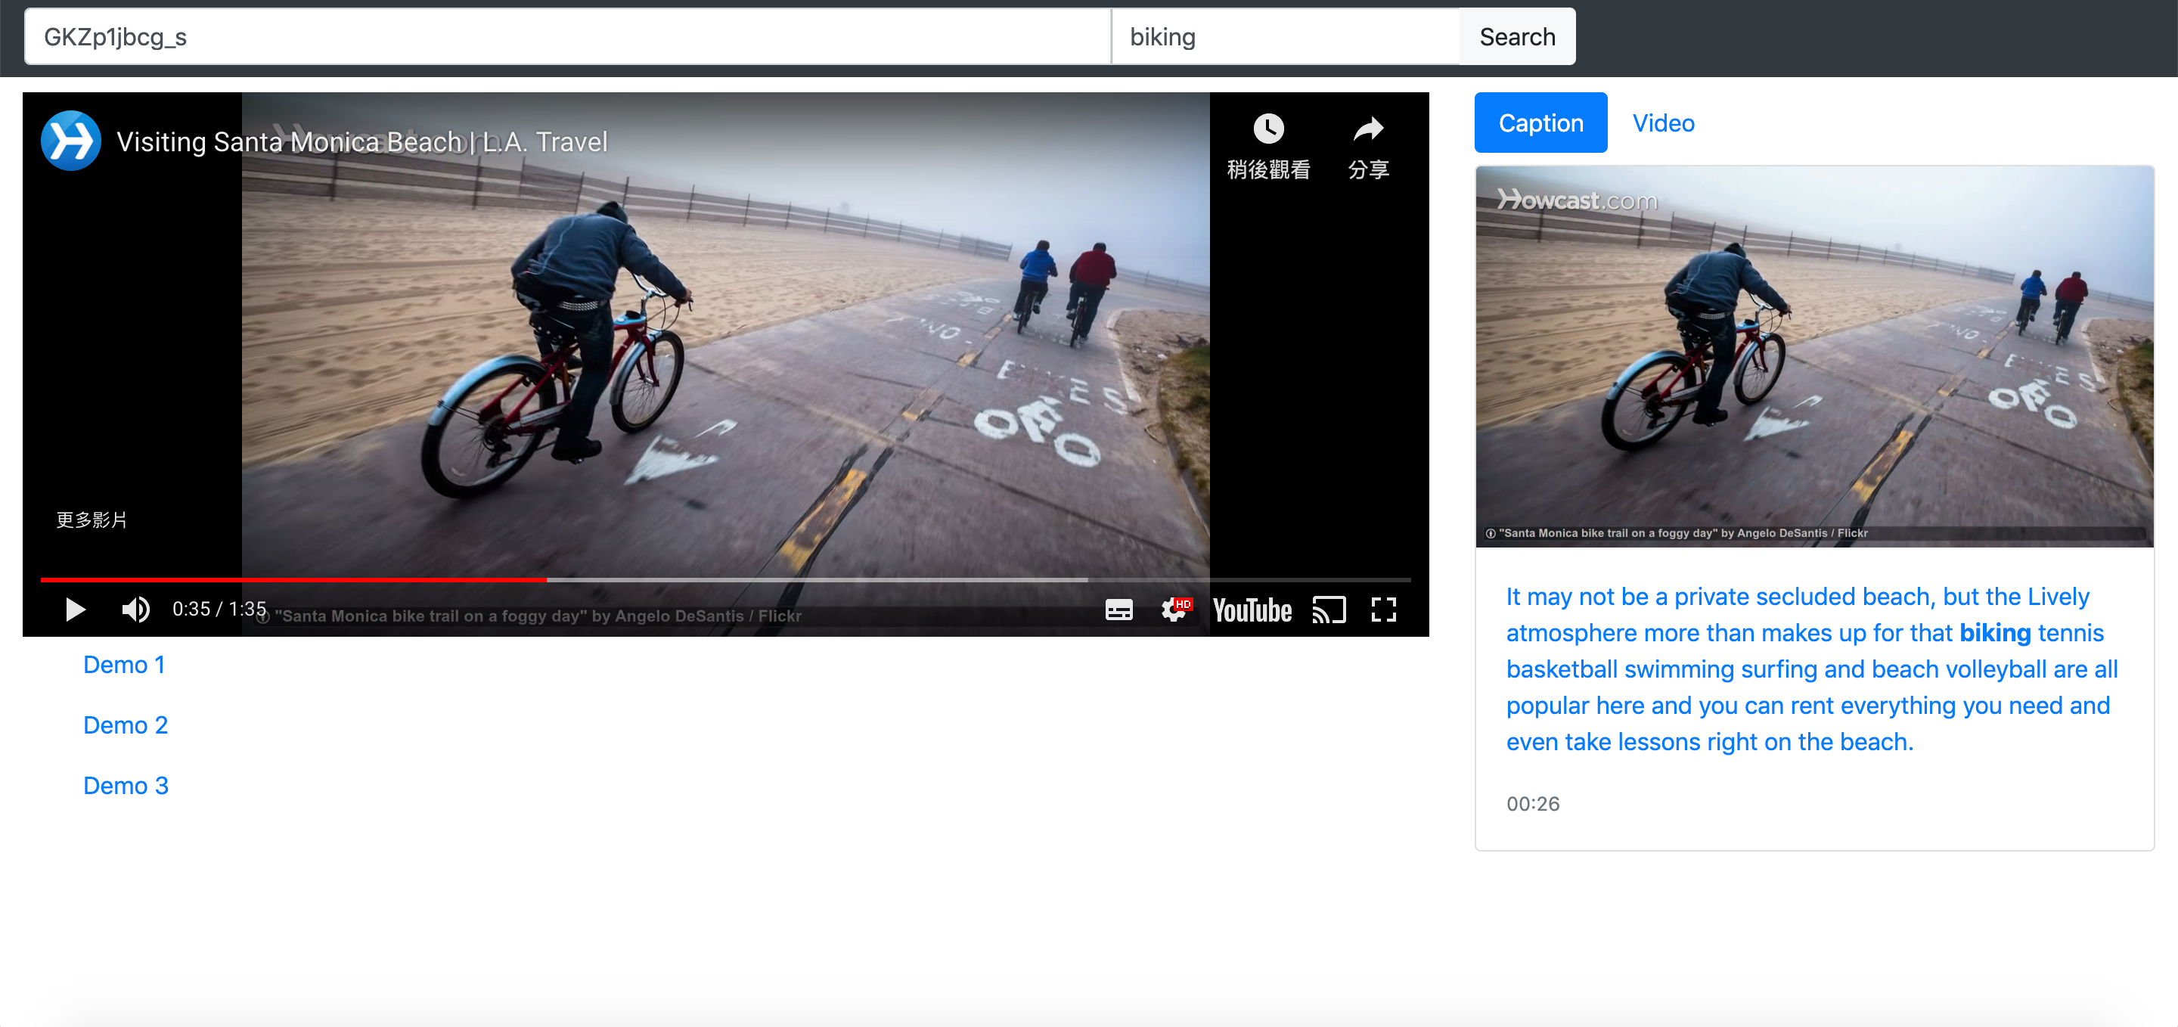
Task: Click the cast to TV icon
Action: click(x=1328, y=610)
